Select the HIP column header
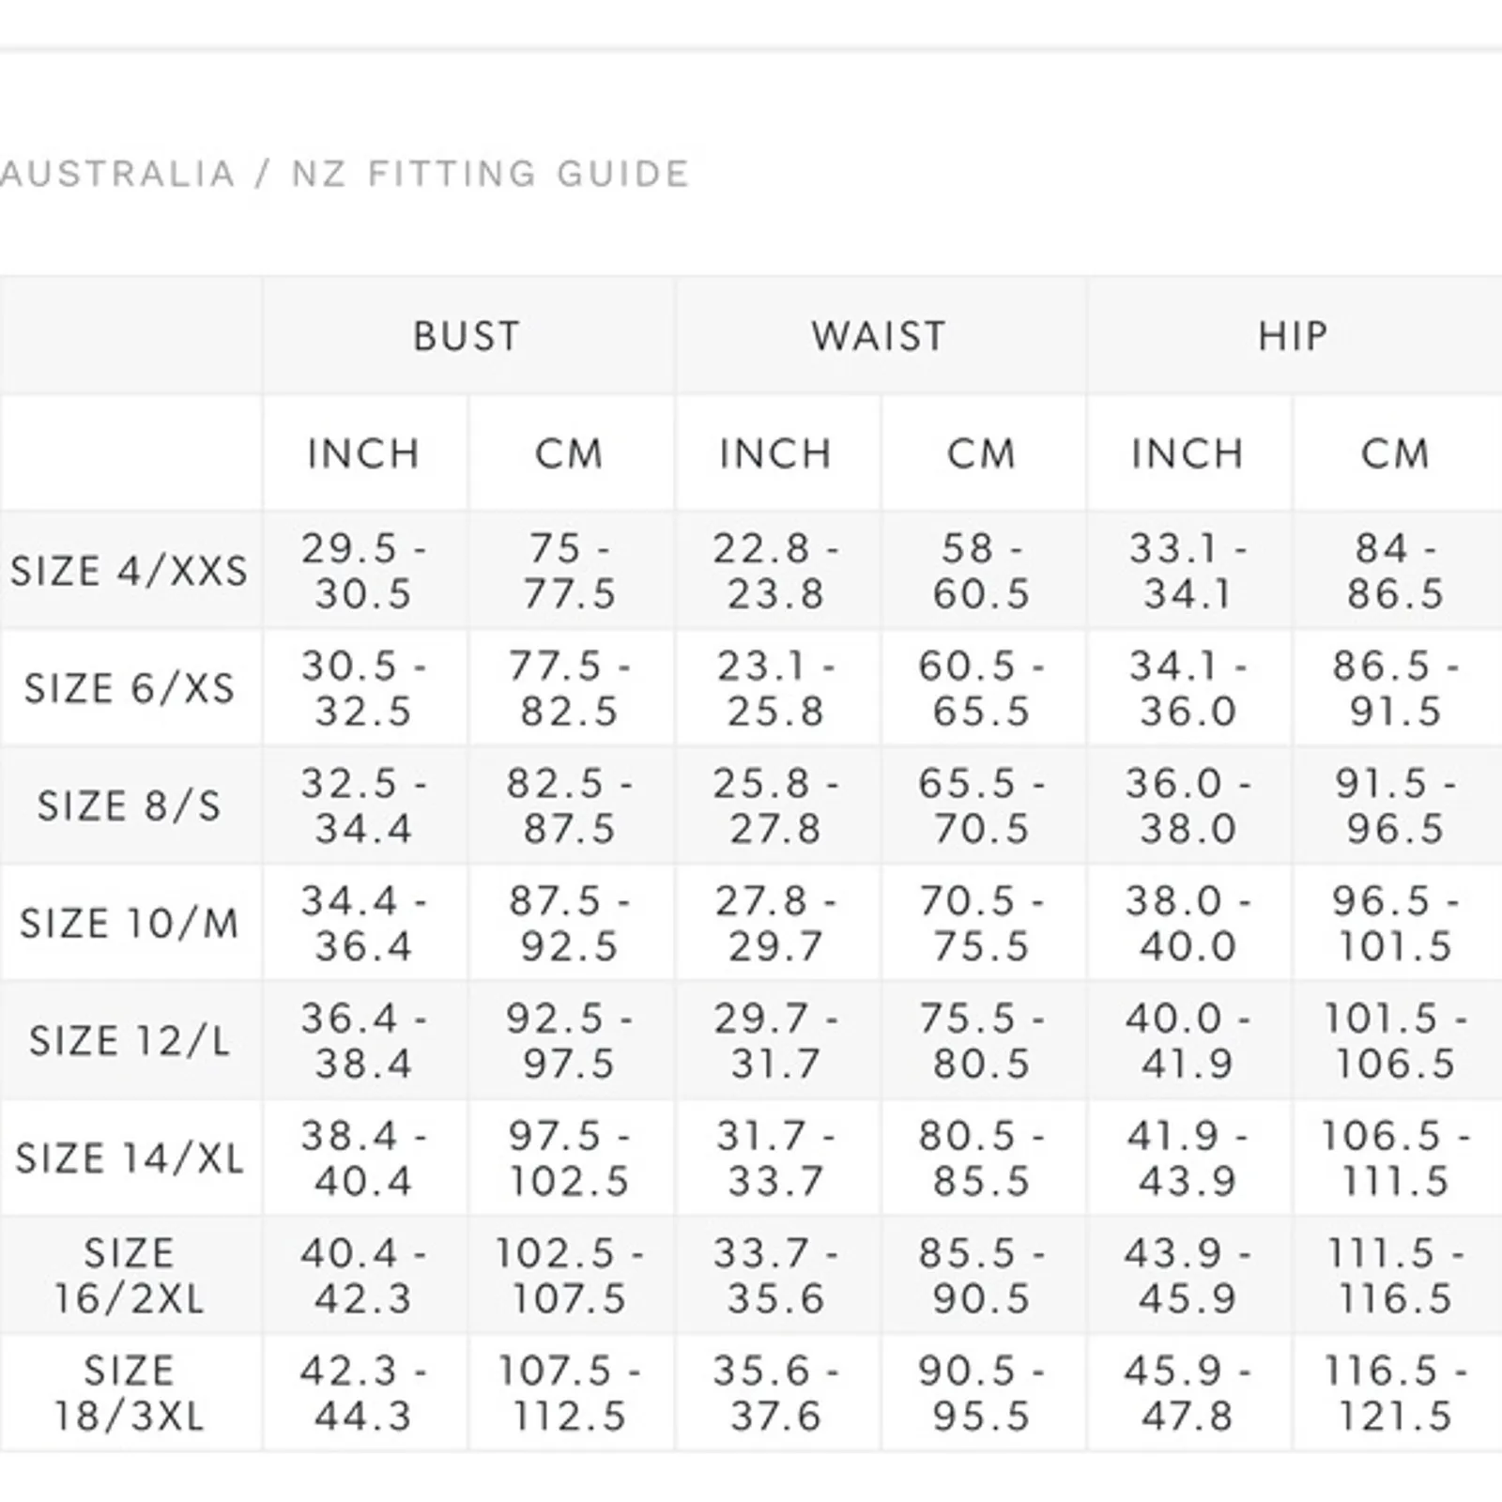Image resolution: width=1502 pixels, height=1502 pixels. tap(1293, 336)
